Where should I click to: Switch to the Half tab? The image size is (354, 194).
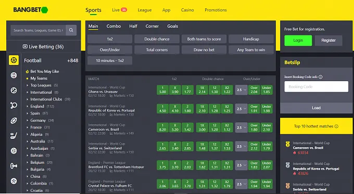coord(133,26)
